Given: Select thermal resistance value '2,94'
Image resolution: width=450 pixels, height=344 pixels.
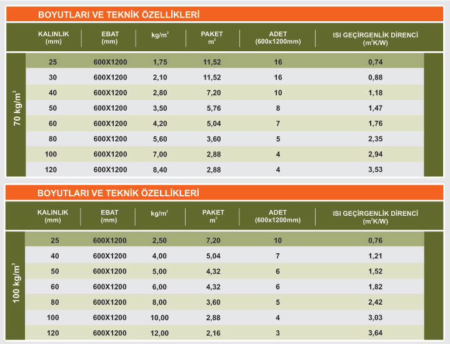Looking at the screenshot, I should pos(376,154).
